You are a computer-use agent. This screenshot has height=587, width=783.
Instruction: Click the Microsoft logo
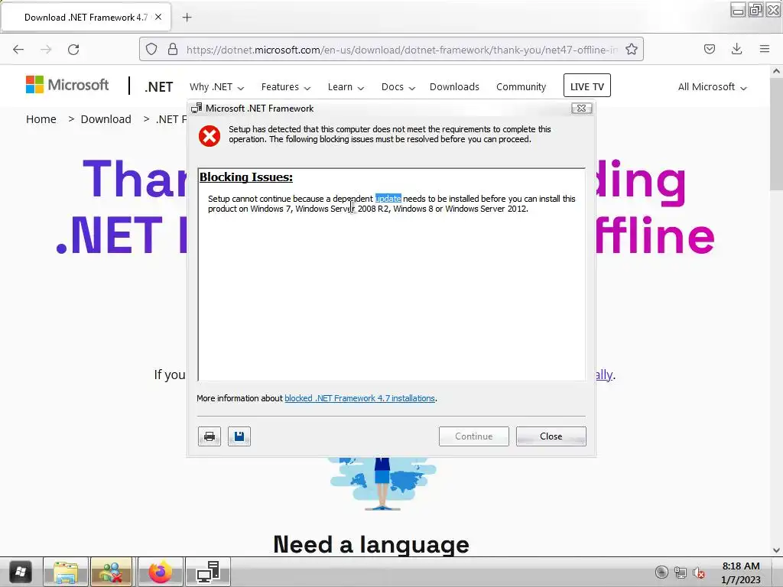[67, 85]
